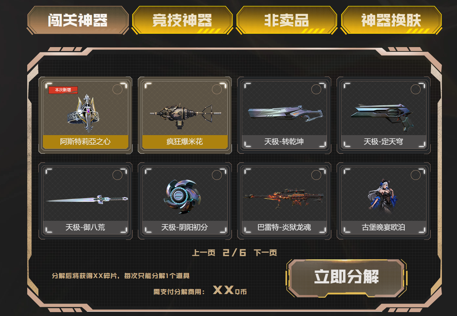
Task: Mark the circle on 天极-阴阳初分 card
Action: pyautogui.click(x=217, y=175)
